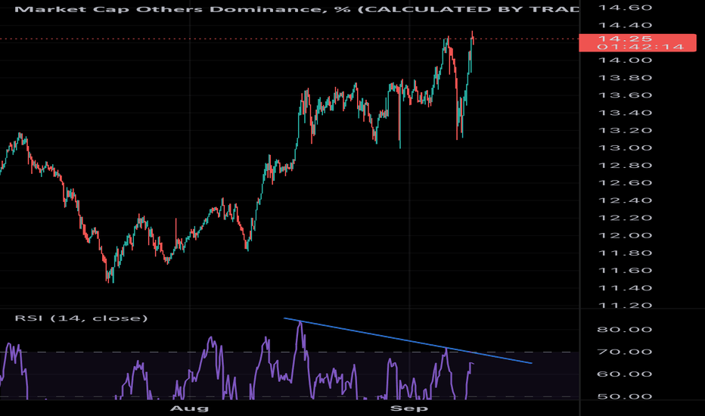Click the 11.60 price axis label
The width and height of the screenshot is (705, 416).
point(625,271)
